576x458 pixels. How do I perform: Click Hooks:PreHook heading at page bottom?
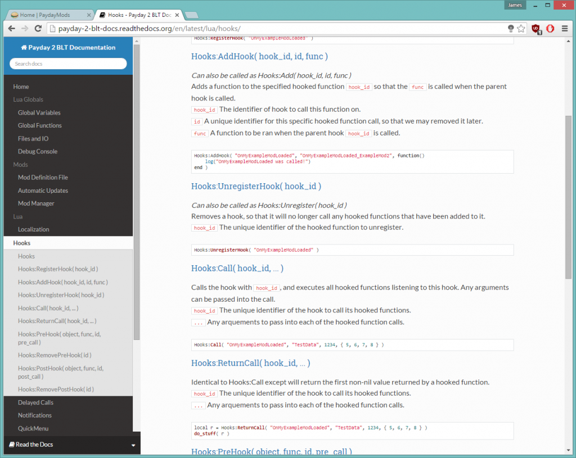272,452
